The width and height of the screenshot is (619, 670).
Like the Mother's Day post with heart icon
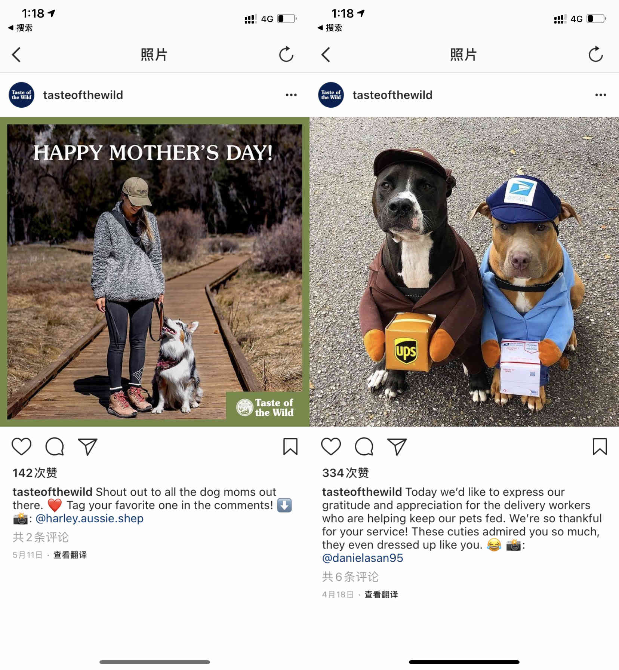[22, 446]
